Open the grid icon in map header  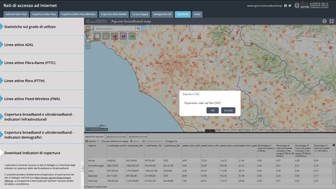pos(331,21)
